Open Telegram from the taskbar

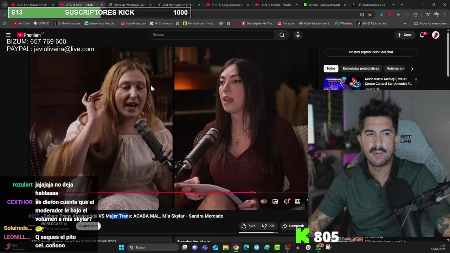click(257, 247)
